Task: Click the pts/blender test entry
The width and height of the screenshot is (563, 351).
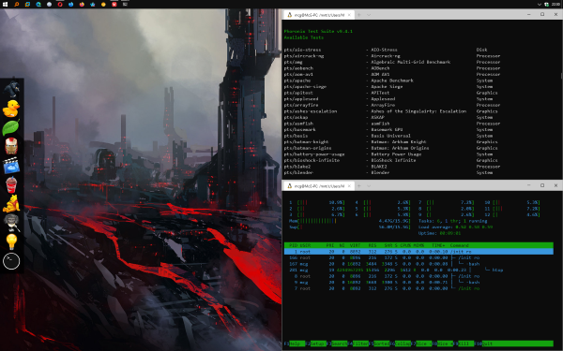Action: click(298, 172)
